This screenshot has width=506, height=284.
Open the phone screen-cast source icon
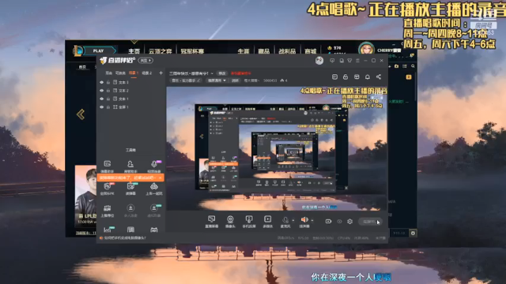[x=249, y=222]
